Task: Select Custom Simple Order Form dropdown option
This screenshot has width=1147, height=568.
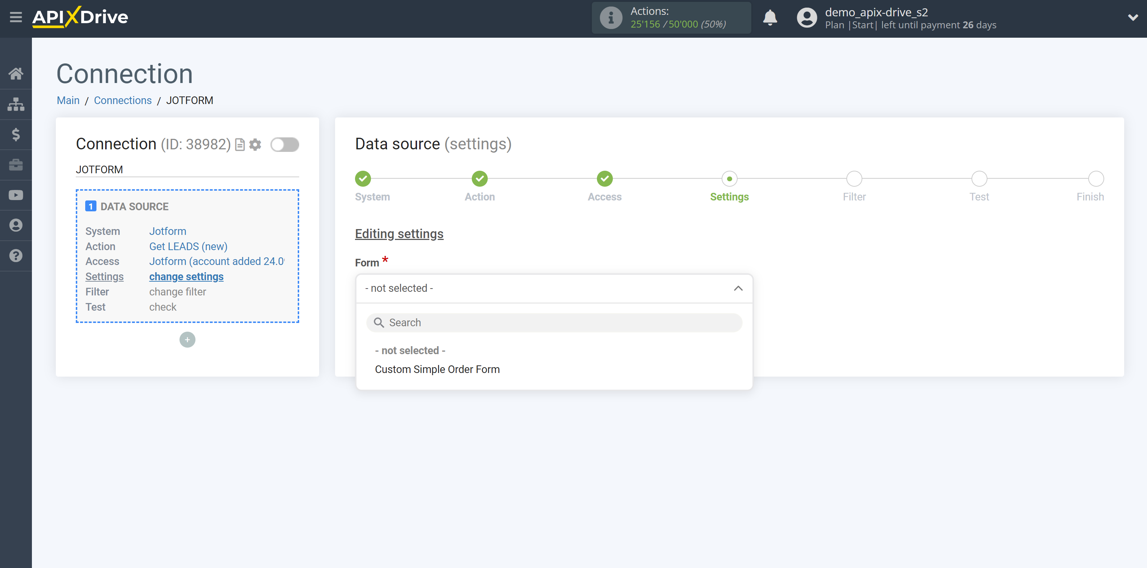Action: click(x=437, y=369)
